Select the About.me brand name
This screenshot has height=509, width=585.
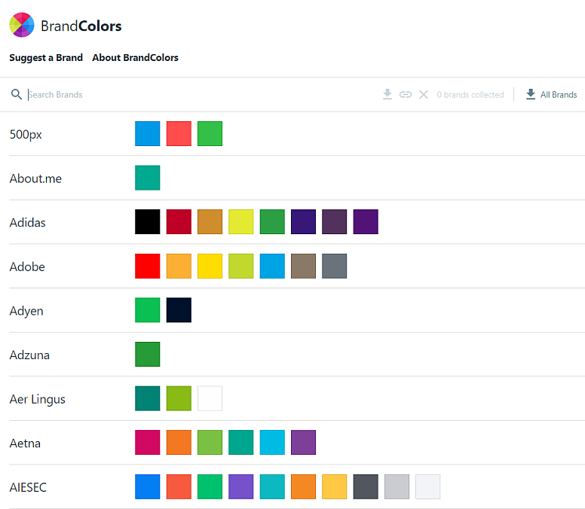click(35, 178)
